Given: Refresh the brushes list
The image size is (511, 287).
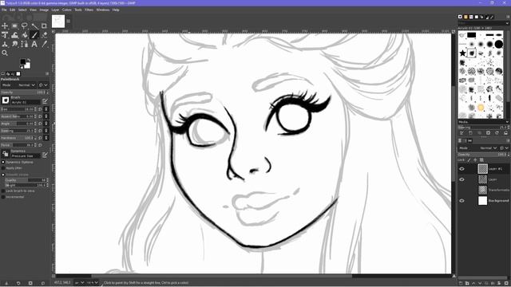Looking at the screenshot, I should point(497,133).
